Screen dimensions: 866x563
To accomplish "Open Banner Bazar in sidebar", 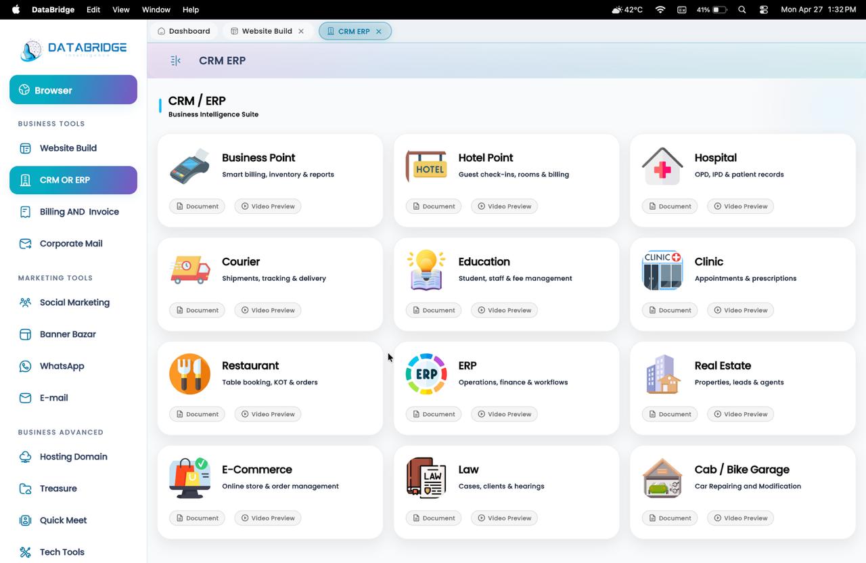I will tap(73, 334).
